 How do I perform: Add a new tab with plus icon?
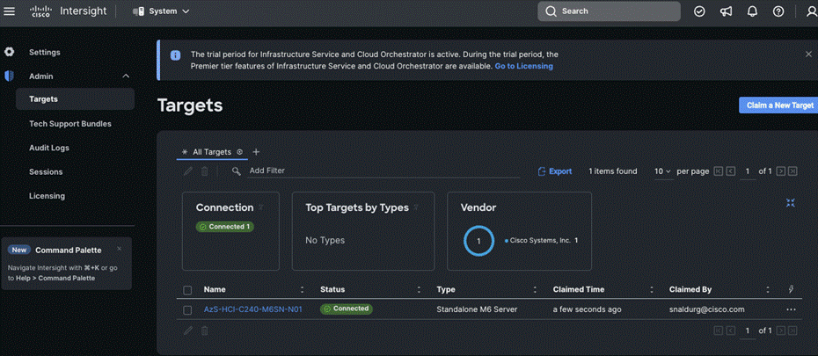256,152
